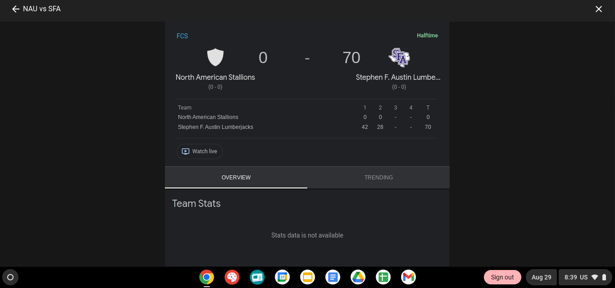Screen dimensions: 615x288
Task: Click the Stephen F. Austin team logo
Action: (399, 58)
